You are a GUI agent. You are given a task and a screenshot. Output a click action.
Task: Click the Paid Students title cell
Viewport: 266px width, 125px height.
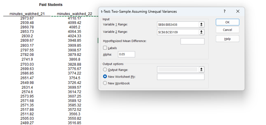(51, 5)
